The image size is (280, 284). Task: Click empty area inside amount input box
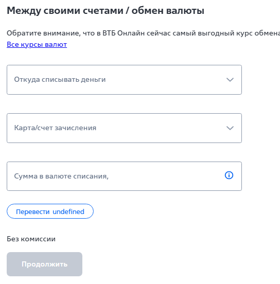click(x=163, y=176)
